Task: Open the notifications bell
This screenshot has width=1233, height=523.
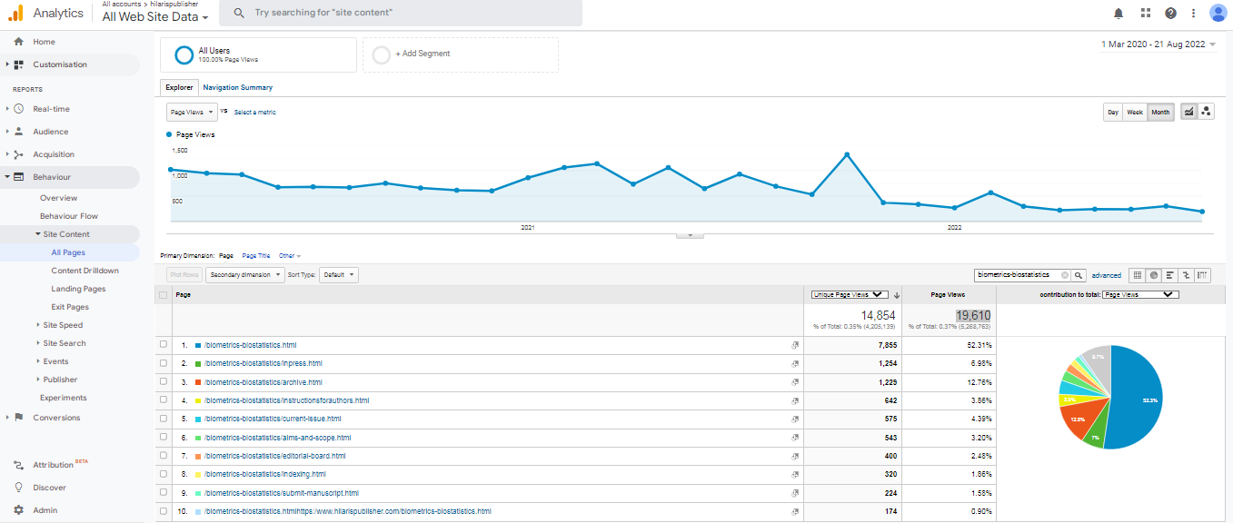Action: [1119, 13]
